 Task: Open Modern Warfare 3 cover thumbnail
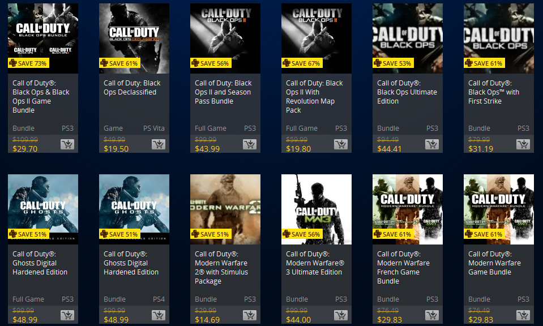317,209
